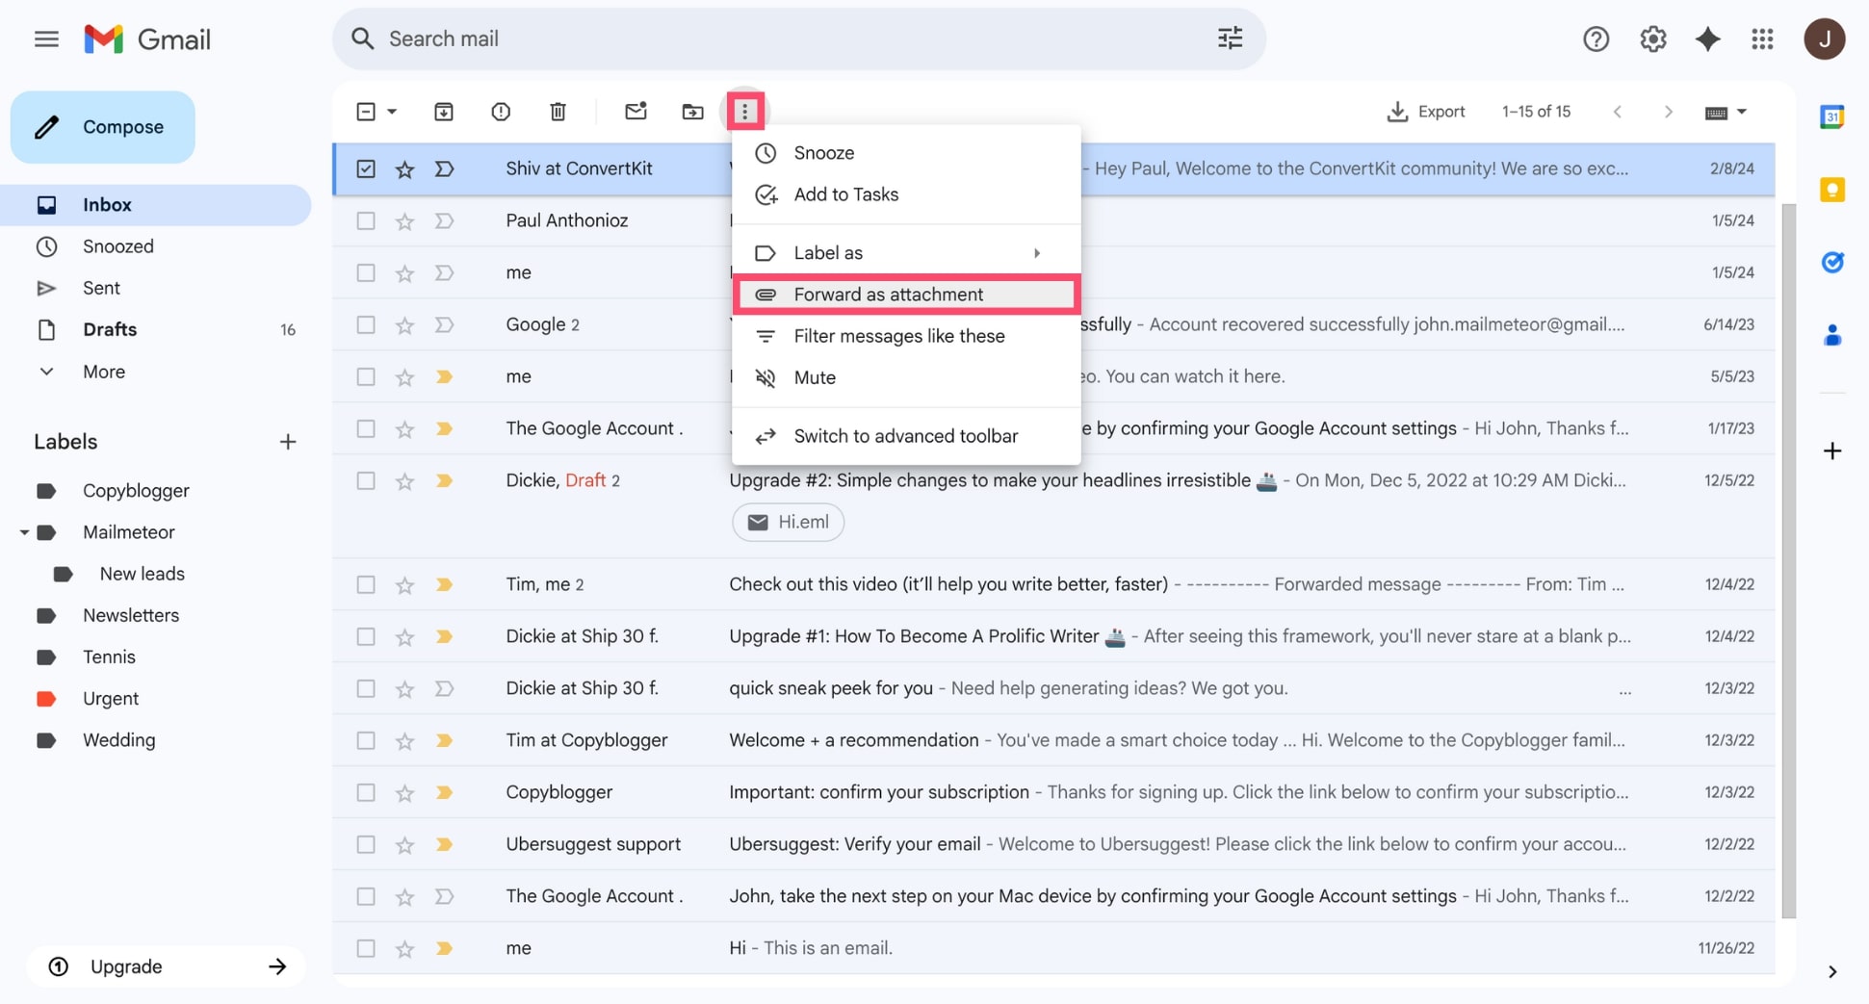Open Contacts side panel icon

click(1831, 335)
